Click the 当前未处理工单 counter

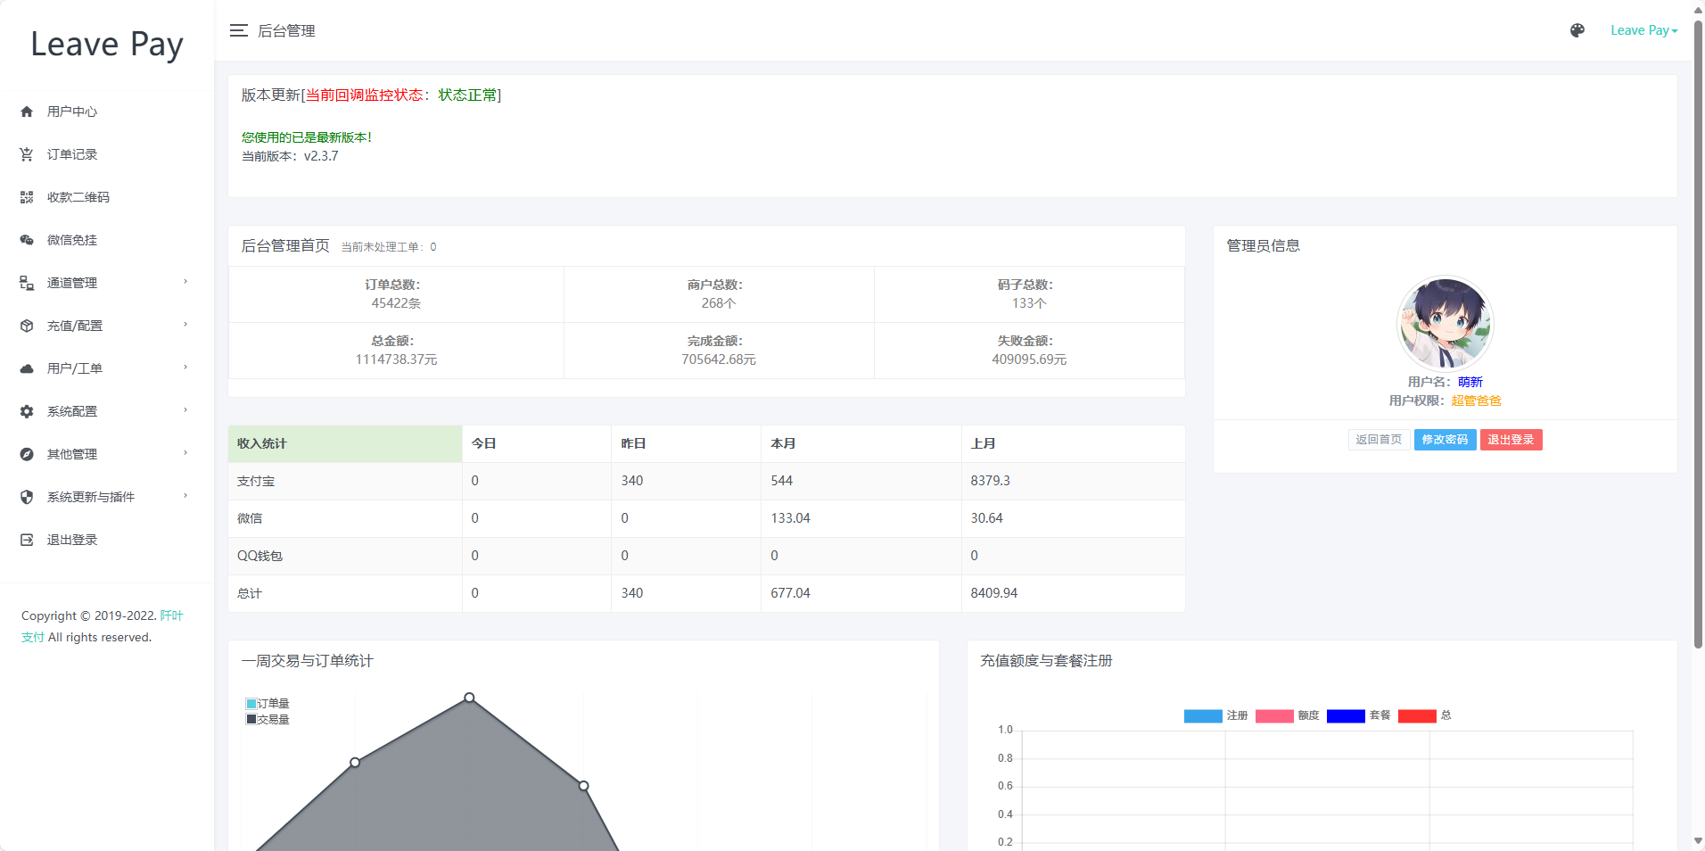(389, 247)
